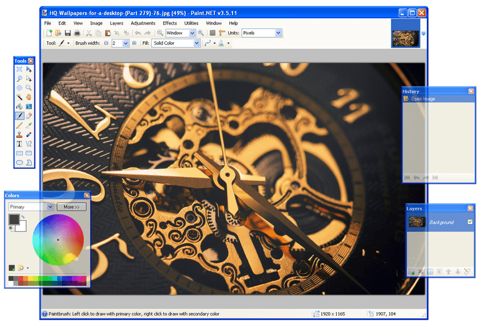Select the Freeform Shape tool
Screen dimensions: 480x324
[29, 162]
